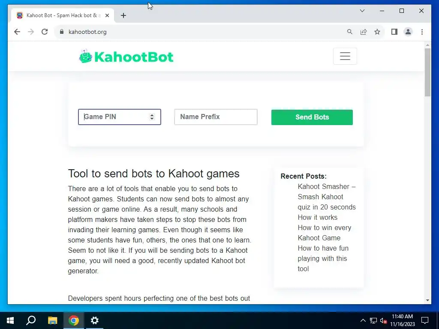Viewport: 439px width, 329px height.
Task: Open Chrome share page icon
Action: (x=364, y=32)
